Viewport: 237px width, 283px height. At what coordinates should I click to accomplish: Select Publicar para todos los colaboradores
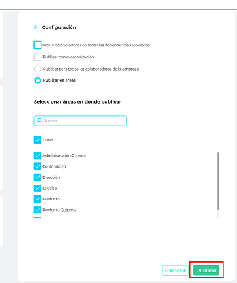coord(37,69)
